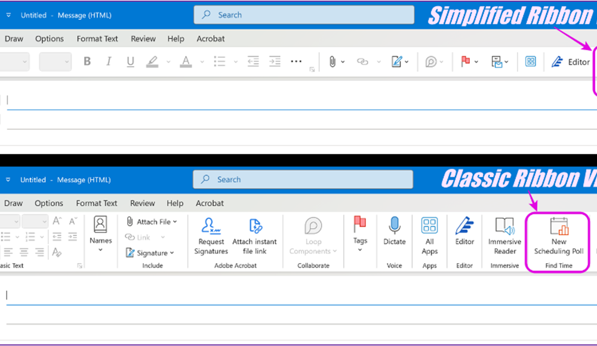Screen dimensions: 597x346
Task: Click the Editor button in the simplified ribbon
Action: click(x=571, y=62)
